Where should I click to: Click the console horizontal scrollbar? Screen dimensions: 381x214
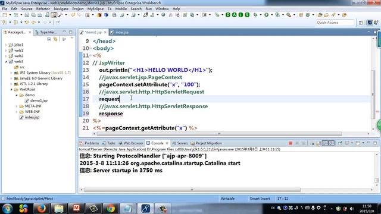(x=192, y=190)
